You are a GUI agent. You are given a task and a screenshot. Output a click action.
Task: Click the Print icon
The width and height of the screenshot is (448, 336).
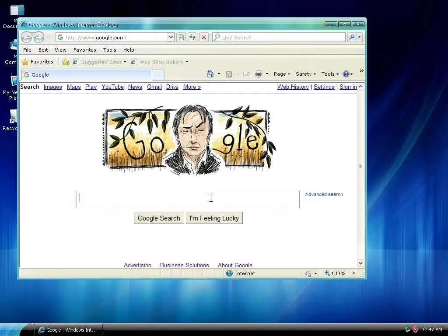pyautogui.click(x=259, y=74)
